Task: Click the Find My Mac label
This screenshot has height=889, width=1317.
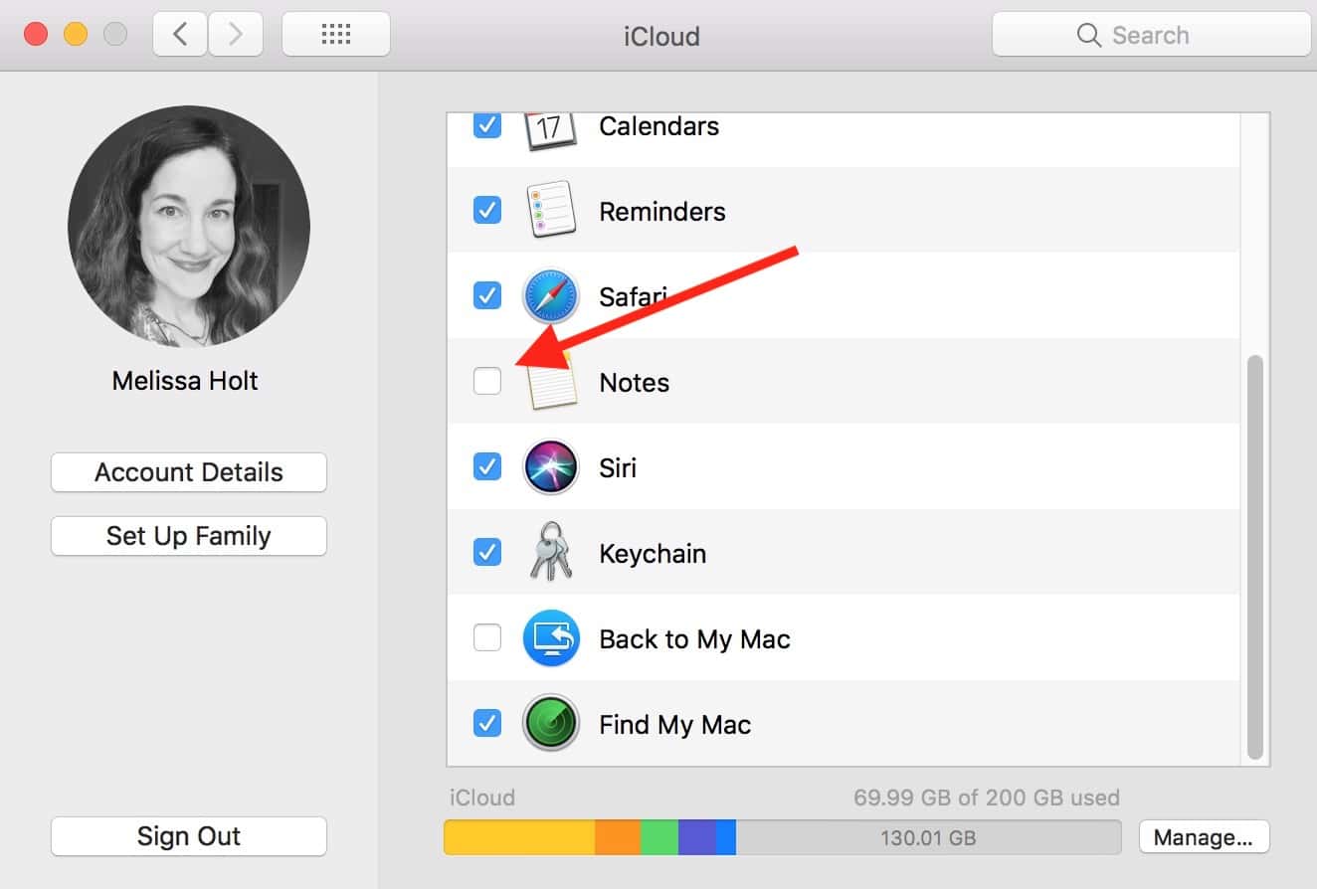Action: pyautogui.click(x=674, y=725)
